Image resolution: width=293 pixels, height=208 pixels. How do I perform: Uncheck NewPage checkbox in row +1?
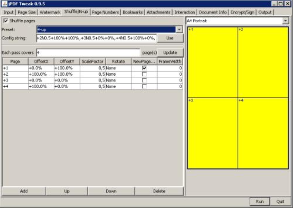click(x=144, y=68)
